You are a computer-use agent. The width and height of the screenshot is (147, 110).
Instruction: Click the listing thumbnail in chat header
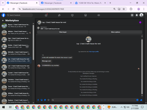39,22
